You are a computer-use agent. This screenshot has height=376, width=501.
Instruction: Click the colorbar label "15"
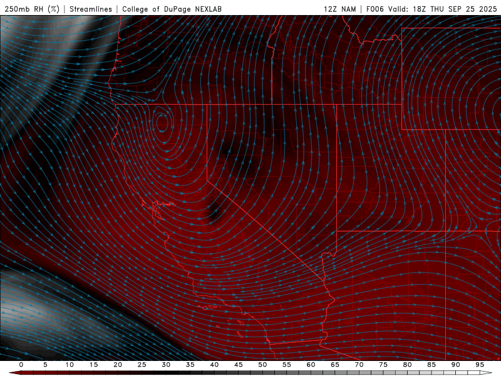pyautogui.click(x=93, y=365)
